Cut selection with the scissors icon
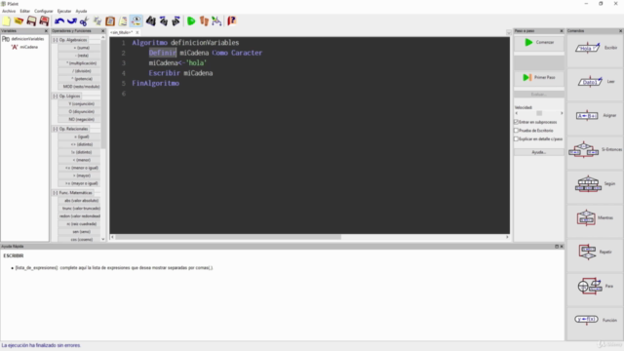Image resolution: width=624 pixels, height=351 pixels. coord(84,21)
